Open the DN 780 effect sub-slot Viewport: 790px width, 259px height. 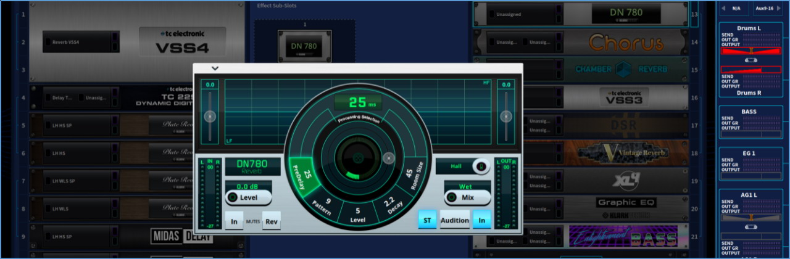coord(304,46)
